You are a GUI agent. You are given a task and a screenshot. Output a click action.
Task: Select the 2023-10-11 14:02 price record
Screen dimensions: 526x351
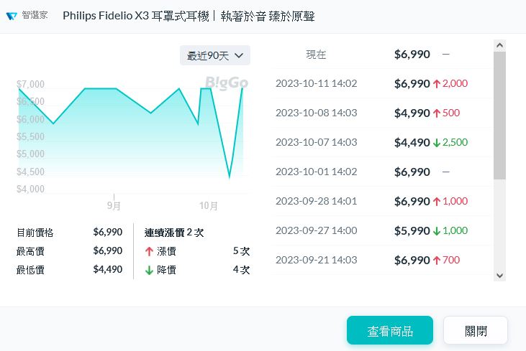tap(316, 83)
